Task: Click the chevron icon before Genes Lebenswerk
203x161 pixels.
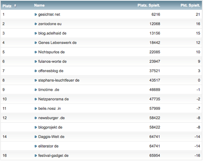Action: 36,43
